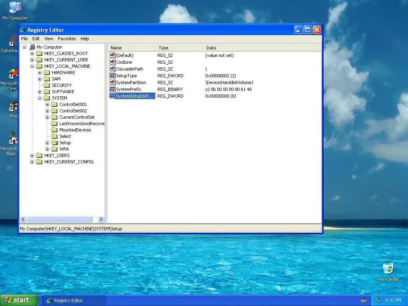This screenshot has height=306, width=408.
Task: Click the tree scrollbar left arrow
Action: click(x=23, y=220)
